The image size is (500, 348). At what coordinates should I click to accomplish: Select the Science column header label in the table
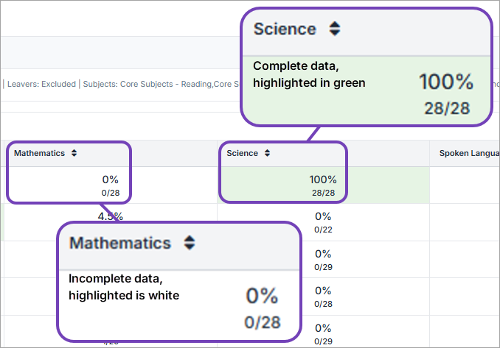pos(242,153)
